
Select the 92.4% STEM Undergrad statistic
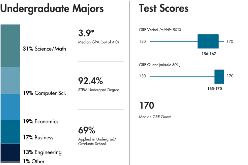click(x=90, y=81)
